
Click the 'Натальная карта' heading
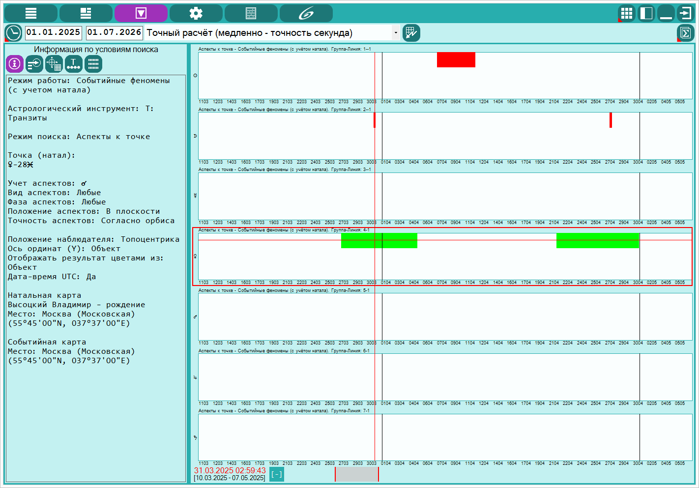coord(44,295)
